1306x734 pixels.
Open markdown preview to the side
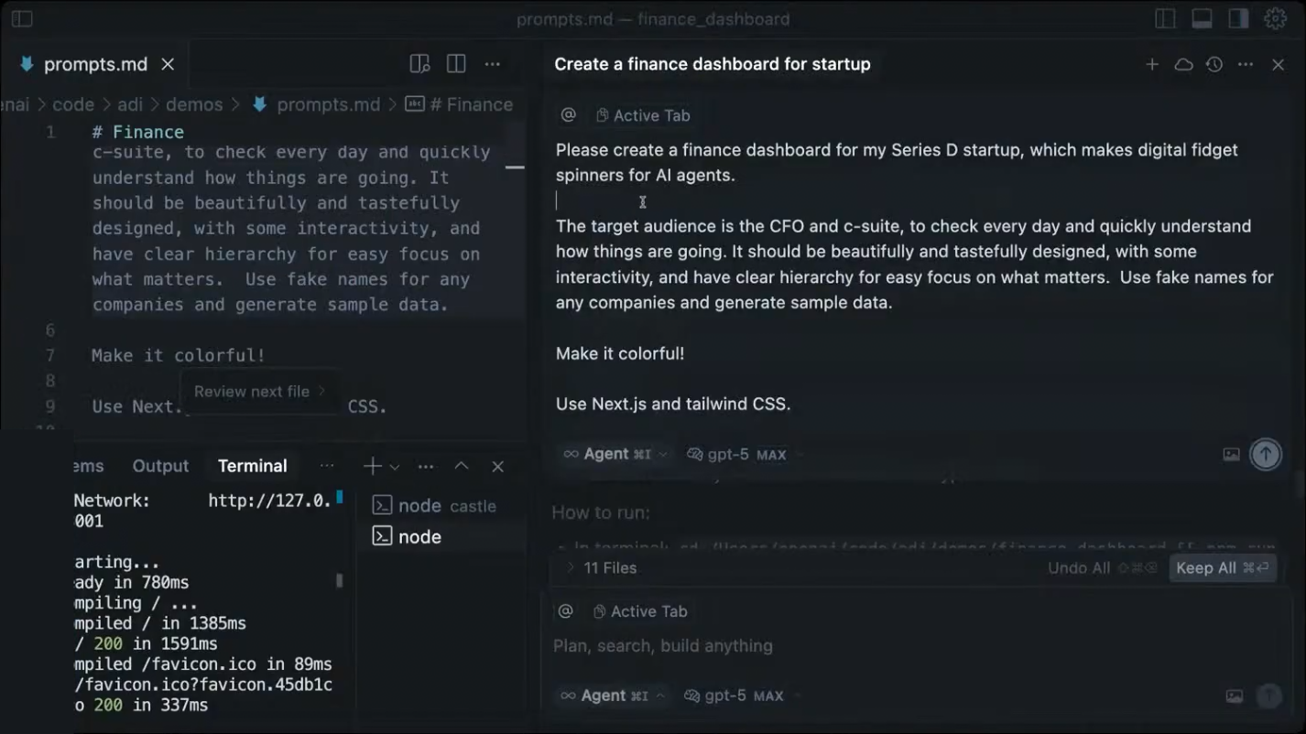[x=419, y=64]
